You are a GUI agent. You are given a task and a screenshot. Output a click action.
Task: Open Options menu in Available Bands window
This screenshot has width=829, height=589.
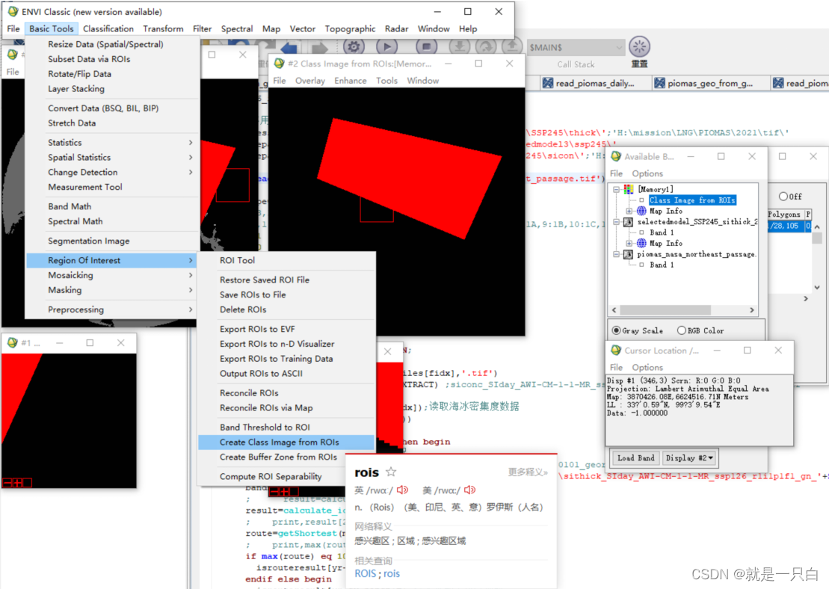pos(647,173)
